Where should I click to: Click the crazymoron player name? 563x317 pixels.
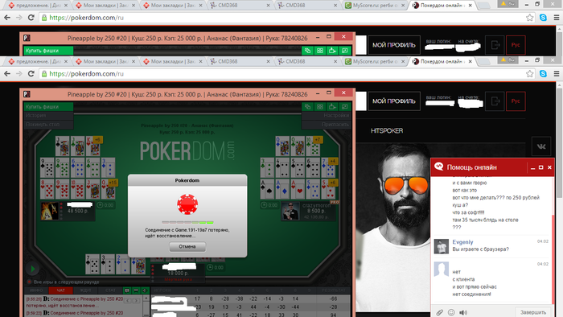pyautogui.click(x=316, y=206)
